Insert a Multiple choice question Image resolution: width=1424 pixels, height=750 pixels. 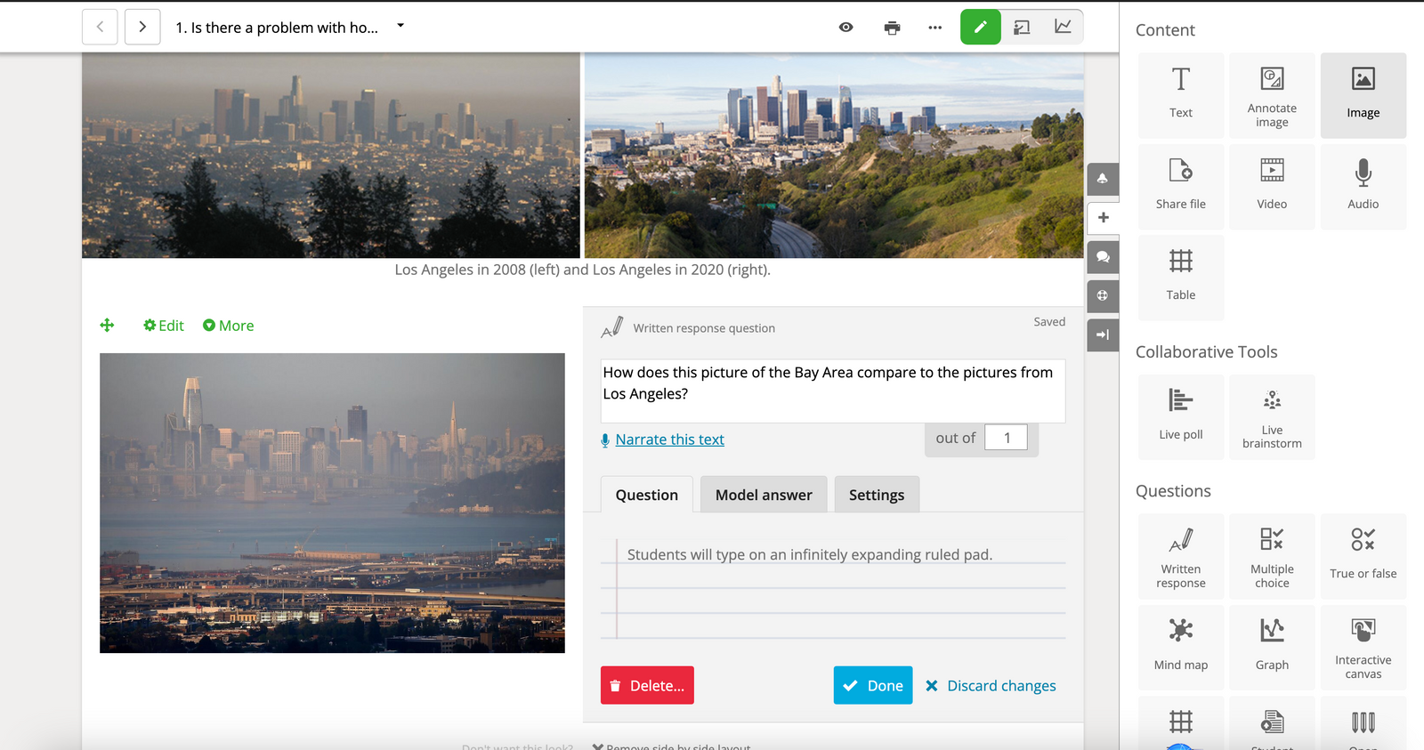pyautogui.click(x=1271, y=556)
